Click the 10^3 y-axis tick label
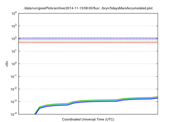Image resolution: width=174 pixels, height=122 pixels. (x=14, y=26)
